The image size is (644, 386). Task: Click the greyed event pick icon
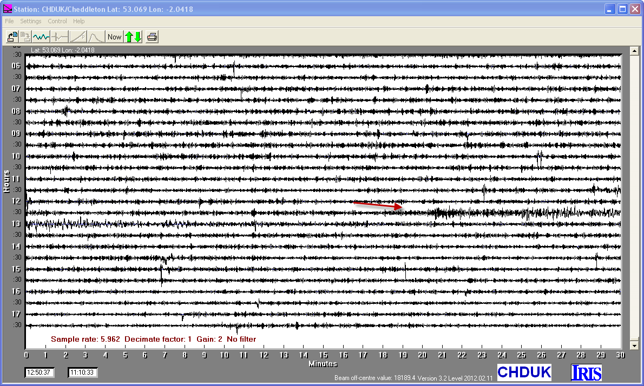pos(60,37)
